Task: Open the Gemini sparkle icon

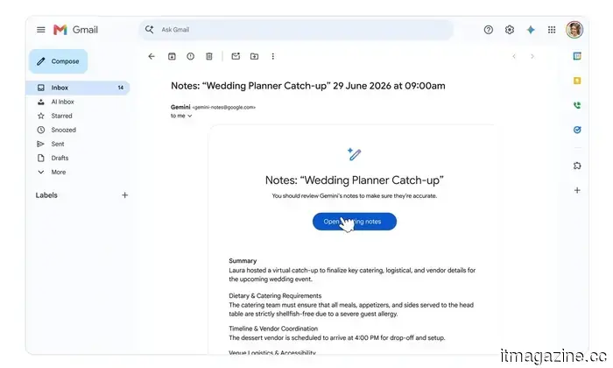Action: [x=531, y=30]
